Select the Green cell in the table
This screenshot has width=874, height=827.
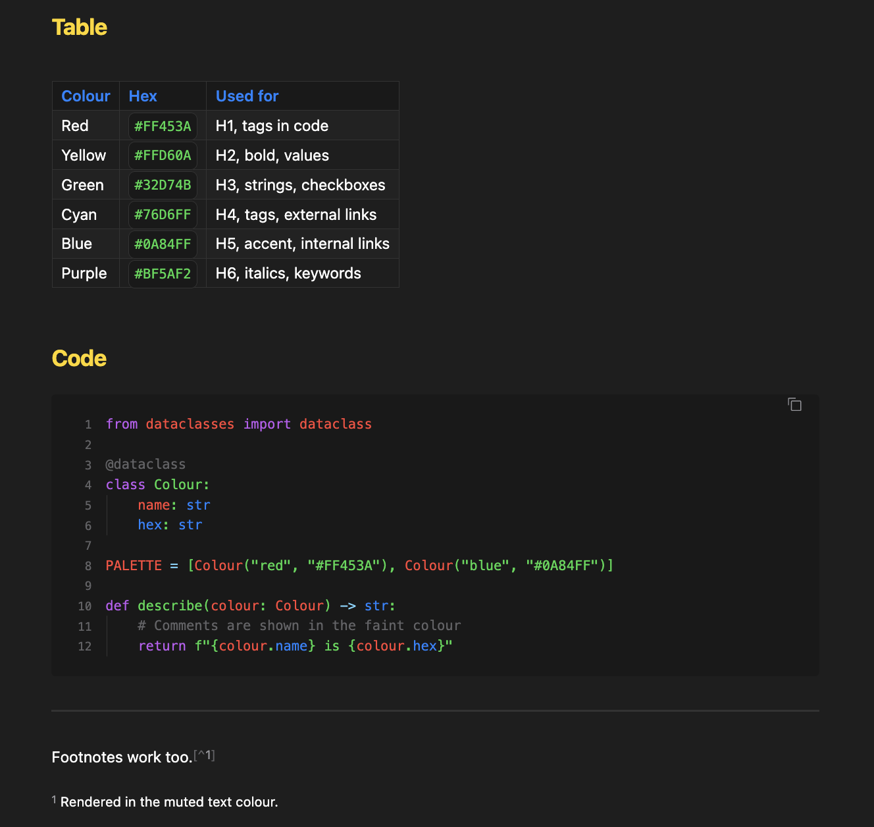click(86, 185)
